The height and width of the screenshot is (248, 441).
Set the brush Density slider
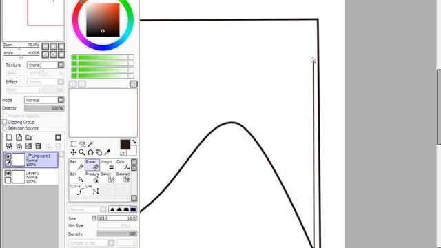(117, 234)
